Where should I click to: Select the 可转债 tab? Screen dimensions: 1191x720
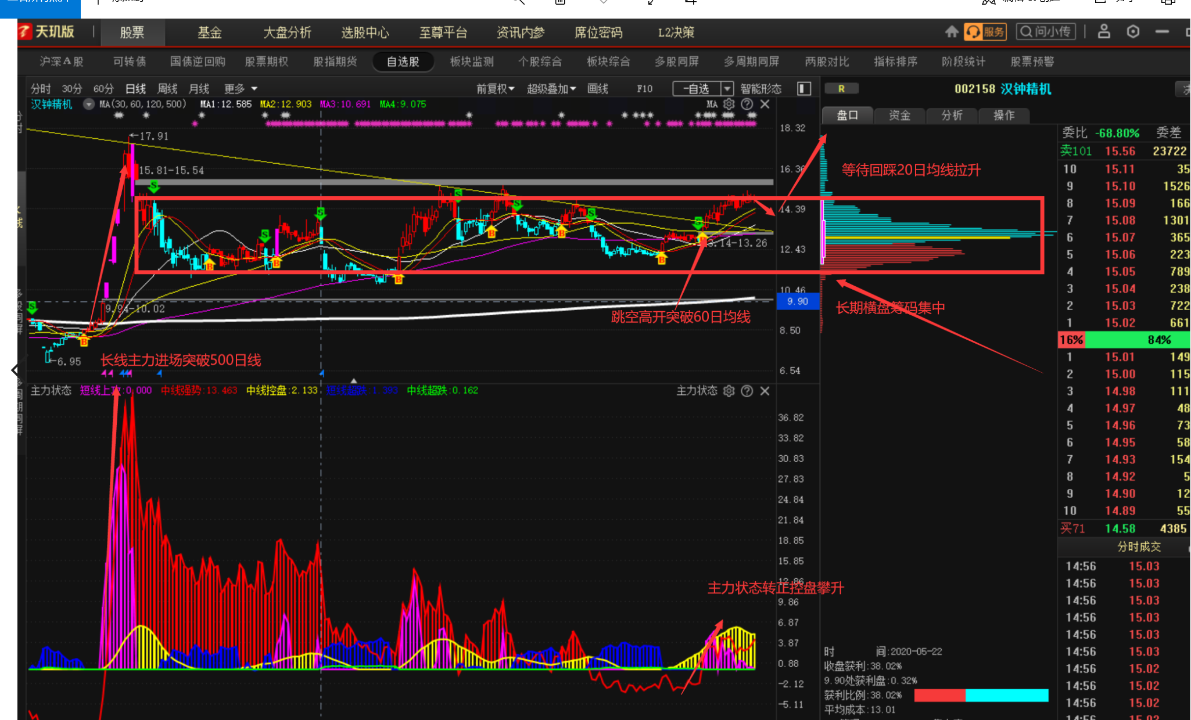[x=130, y=62]
